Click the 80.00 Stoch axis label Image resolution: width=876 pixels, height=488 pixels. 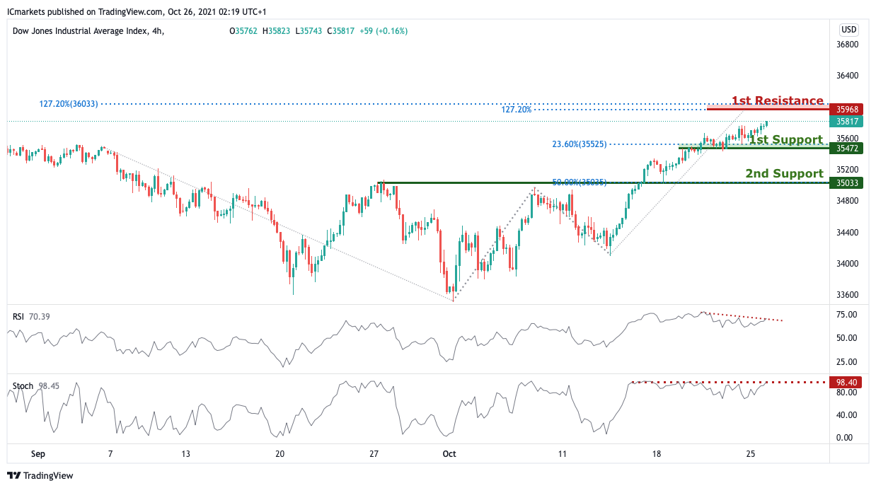(847, 392)
